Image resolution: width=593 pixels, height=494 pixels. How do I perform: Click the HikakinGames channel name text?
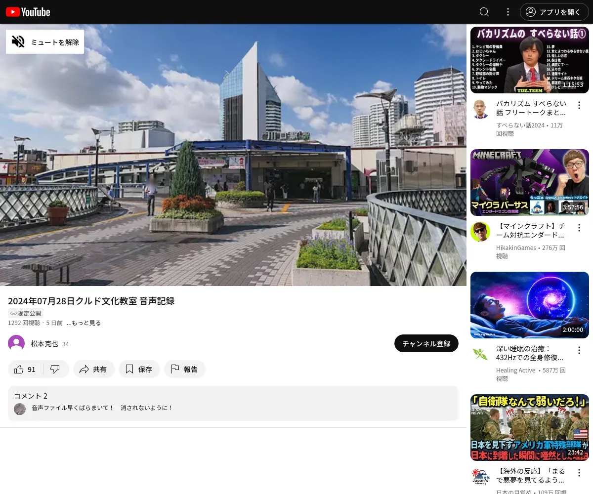coord(516,247)
